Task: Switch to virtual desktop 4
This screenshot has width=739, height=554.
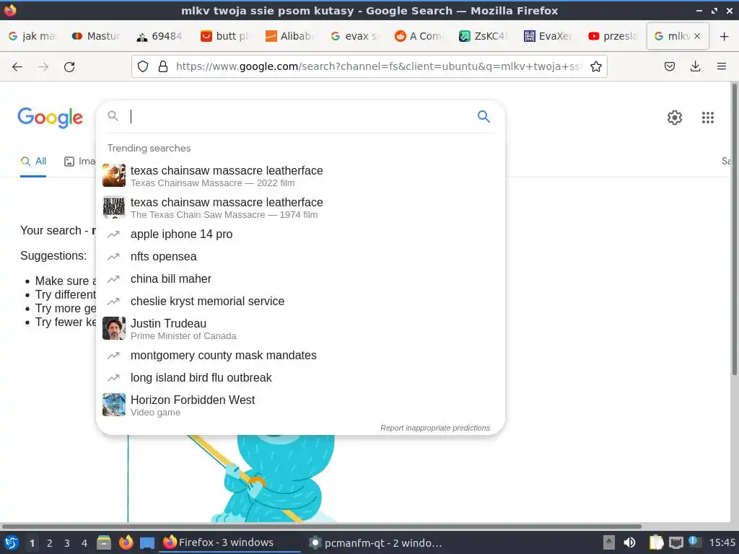Action: point(84,543)
